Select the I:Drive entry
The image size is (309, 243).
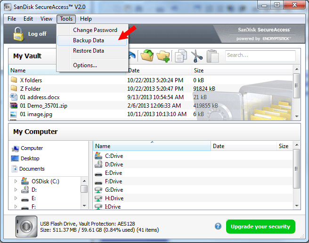click(x=113, y=207)
